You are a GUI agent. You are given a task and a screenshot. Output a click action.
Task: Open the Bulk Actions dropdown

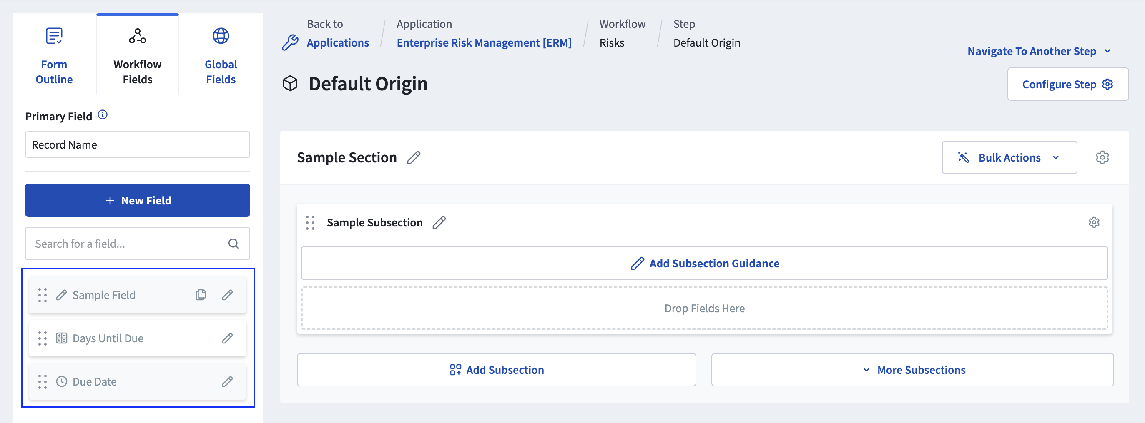click(1009, 157)
